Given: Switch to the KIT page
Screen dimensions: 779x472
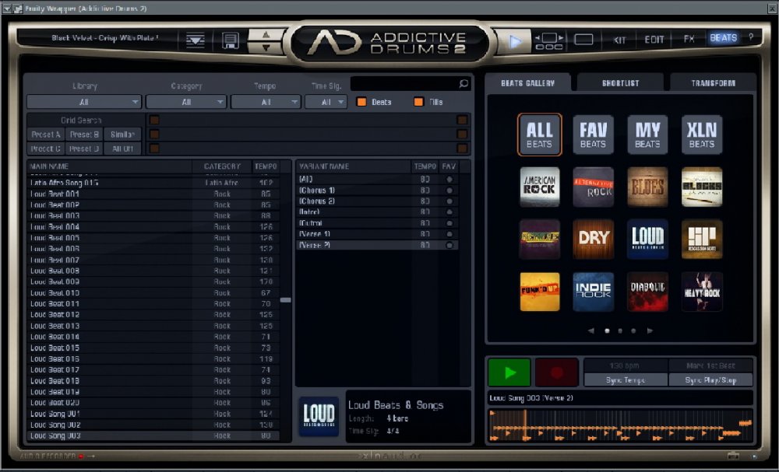Looking at the screenshot, I should (x=619, y=40).
